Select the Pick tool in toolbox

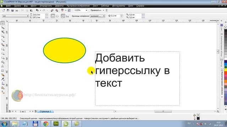point(2,23)
